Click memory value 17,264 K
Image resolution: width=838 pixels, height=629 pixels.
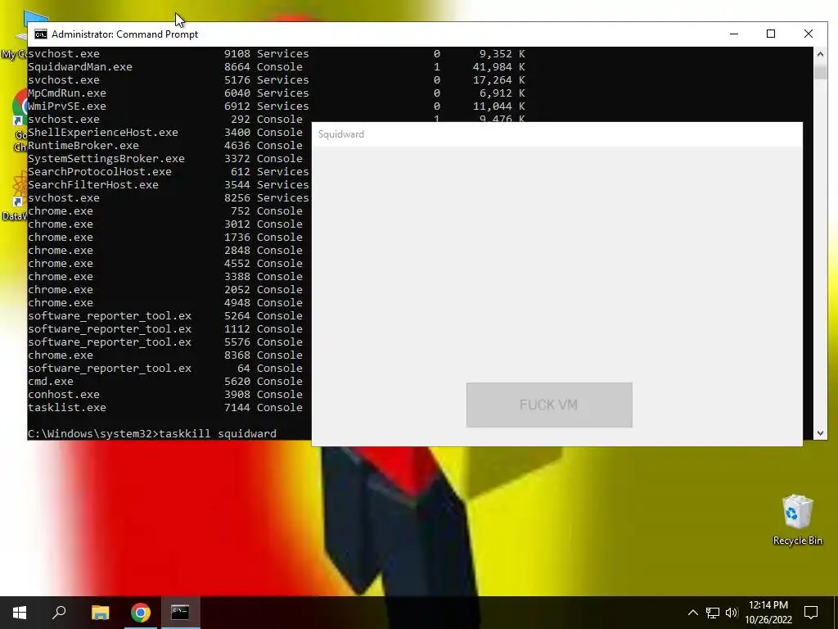pyautogui.click(x=499, y=79)
